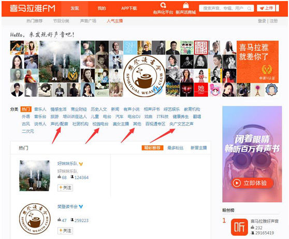Click the 上传 upload button
The width and height of the screenshot is (289, 239).
coord(266,8)
